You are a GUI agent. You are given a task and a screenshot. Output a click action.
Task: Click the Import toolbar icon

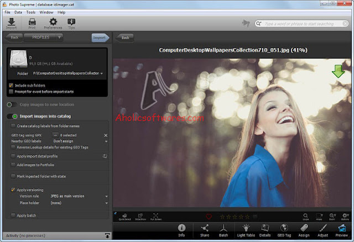tap(11, 24)
